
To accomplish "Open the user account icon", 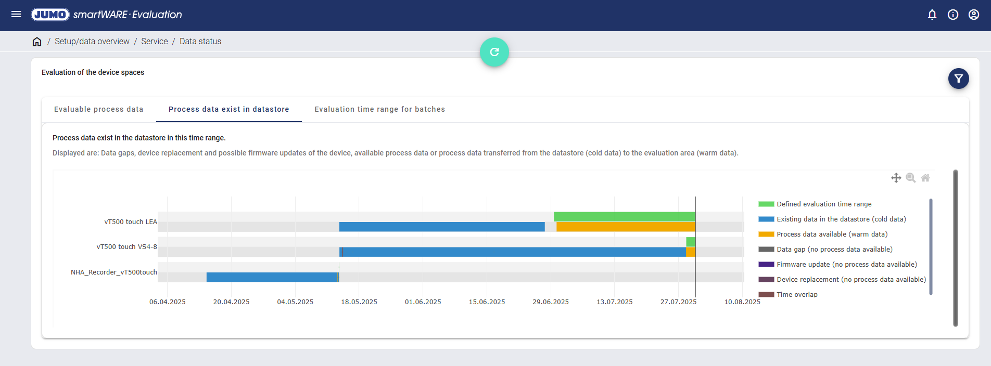I will click(973, 15).
